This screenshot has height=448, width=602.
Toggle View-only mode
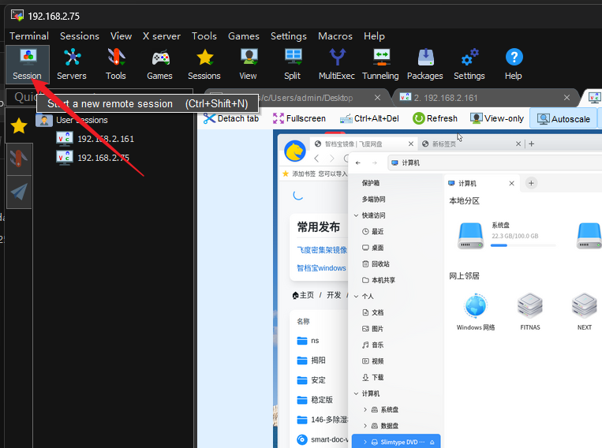497,118
